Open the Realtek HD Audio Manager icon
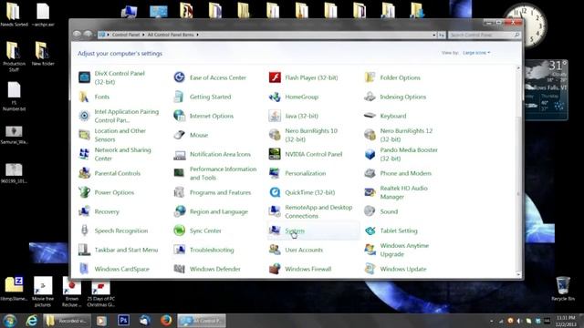Image resolution: width=584 pixels, height=328 pixels. pyautogui.click(x=370, y=192)
